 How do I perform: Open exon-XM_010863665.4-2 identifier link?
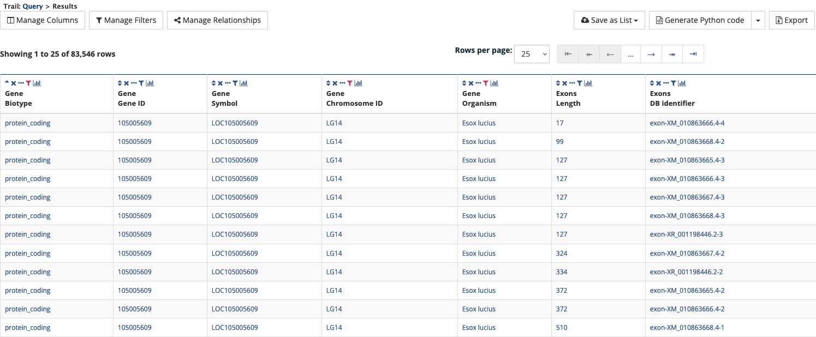pos(687,290)
